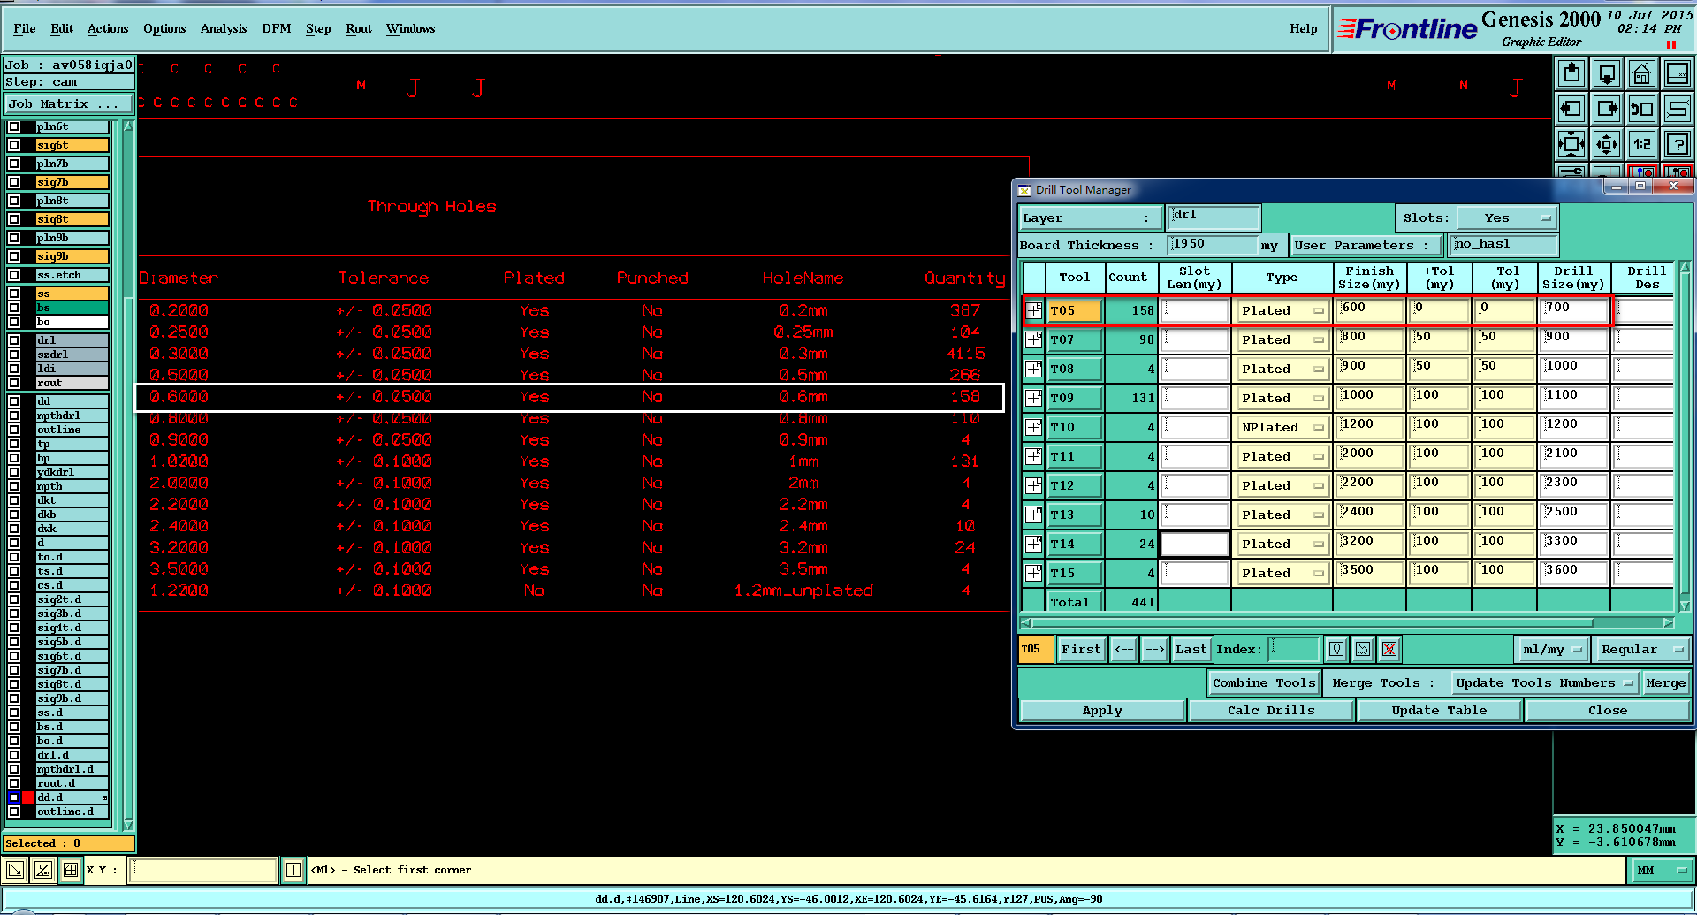The image size is (1697, 915).
Task: Click the X Y coordinate input field
Action: pos(203,870)
